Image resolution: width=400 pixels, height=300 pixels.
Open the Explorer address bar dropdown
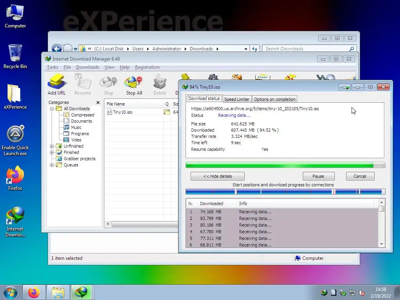click(x=245, y=49)
